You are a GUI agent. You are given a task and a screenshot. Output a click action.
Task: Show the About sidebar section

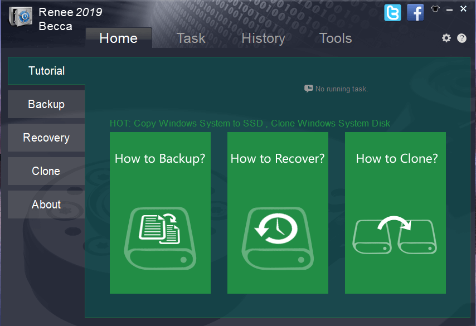[x=46, y=205]
